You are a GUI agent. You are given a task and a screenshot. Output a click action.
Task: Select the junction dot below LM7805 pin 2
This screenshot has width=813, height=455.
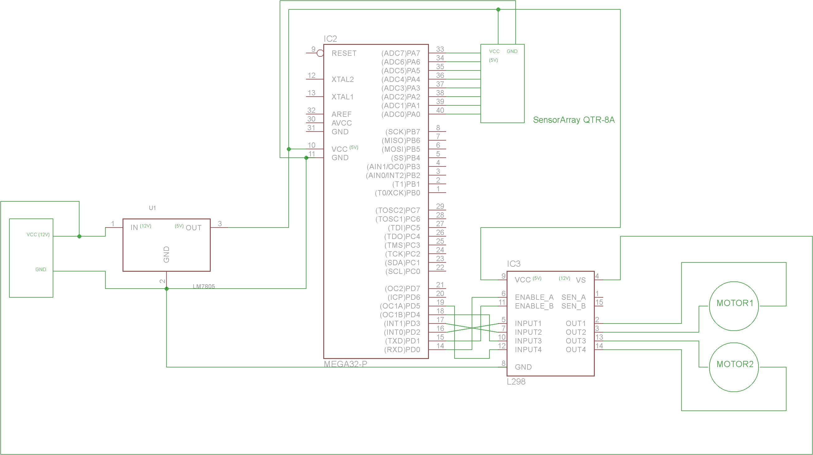tap(167, 289)
